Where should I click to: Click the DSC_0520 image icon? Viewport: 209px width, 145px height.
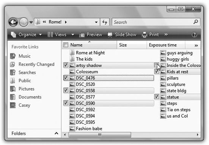72,84
